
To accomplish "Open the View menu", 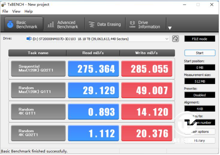I will tap(16, 11).
